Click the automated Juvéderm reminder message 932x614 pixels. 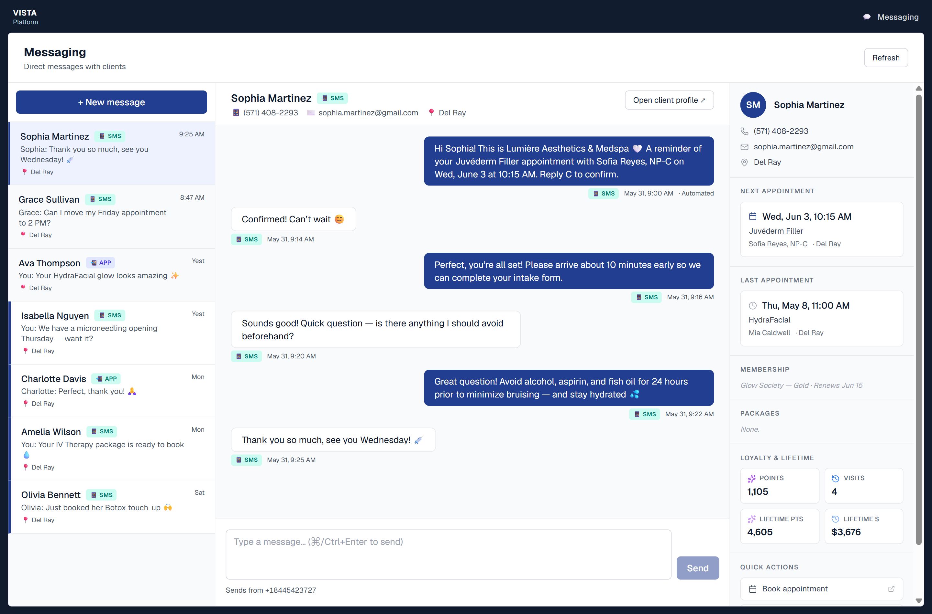coord(569,161)
